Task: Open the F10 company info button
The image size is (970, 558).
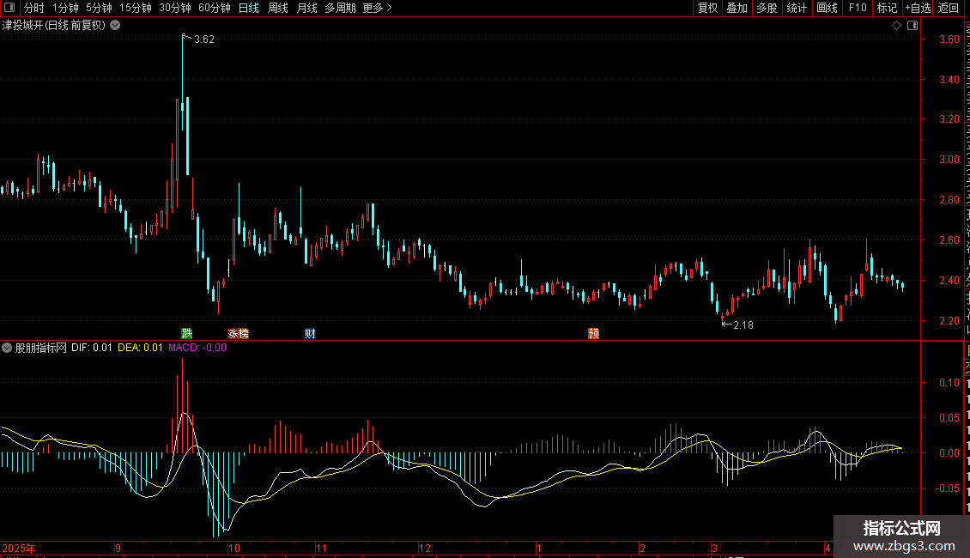Action: pyautogui.click(x=858, y=8)
